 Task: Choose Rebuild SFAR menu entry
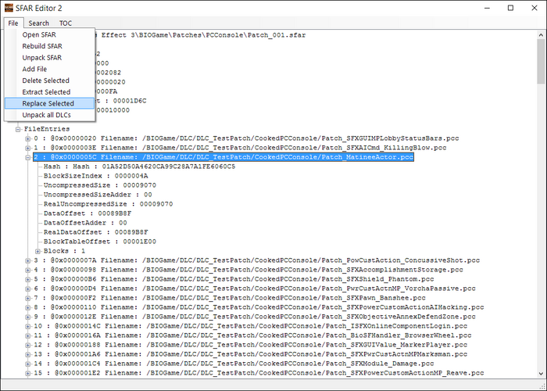point(49,46)
